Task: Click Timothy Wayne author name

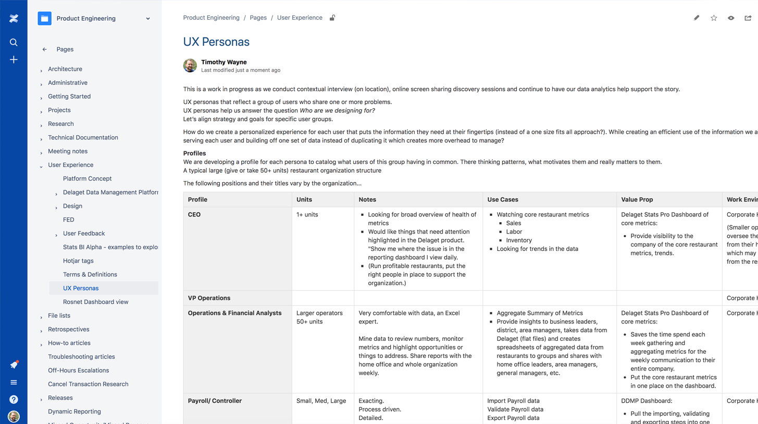Action: click(224, 62)
